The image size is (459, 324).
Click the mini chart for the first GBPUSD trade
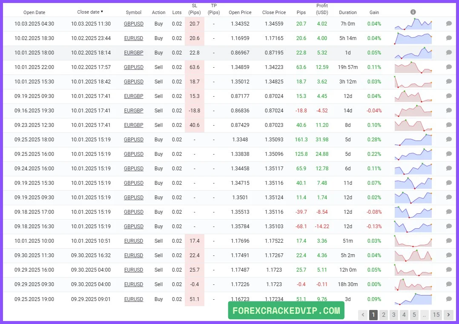[413, 24]
